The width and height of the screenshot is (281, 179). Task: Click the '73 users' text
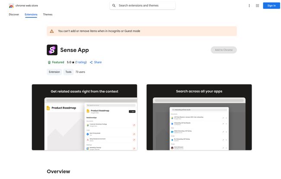point(80,72)
